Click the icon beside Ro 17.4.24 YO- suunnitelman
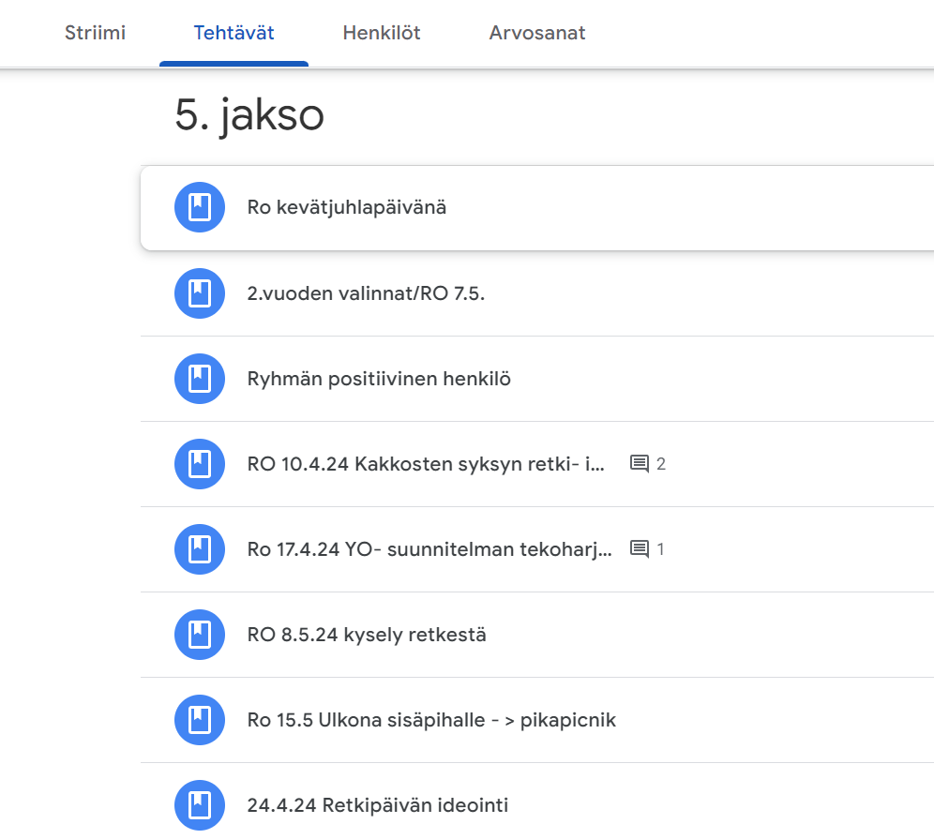Image resolution: width=934 pixels, height=839 pixels. [x=200, y=549]
